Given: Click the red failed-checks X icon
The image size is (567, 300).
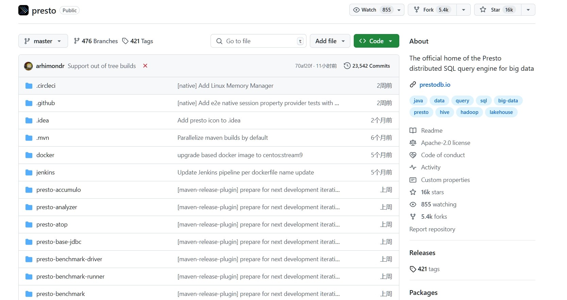Looking at the screenshot, I should coord(145,66).
